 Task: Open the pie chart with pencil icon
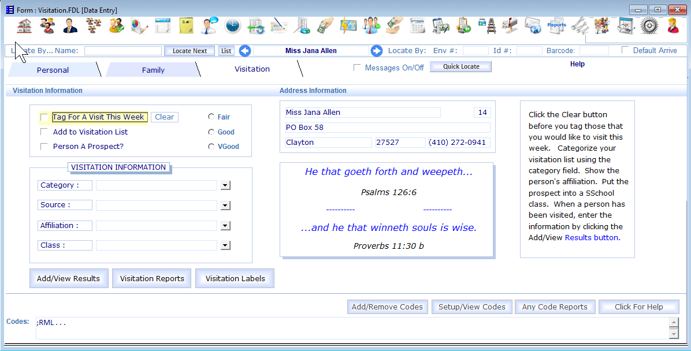[x=140, y=26]
